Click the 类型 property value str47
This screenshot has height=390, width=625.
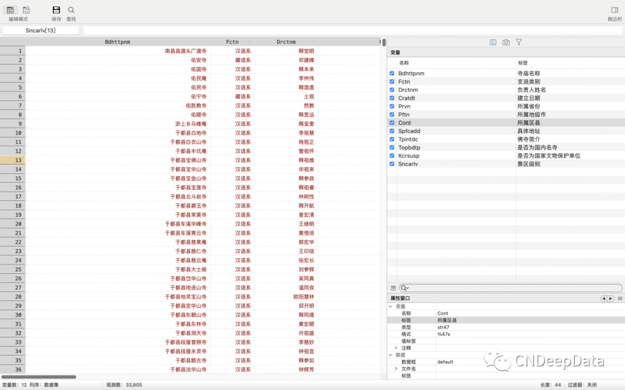[x=443, y=327]
